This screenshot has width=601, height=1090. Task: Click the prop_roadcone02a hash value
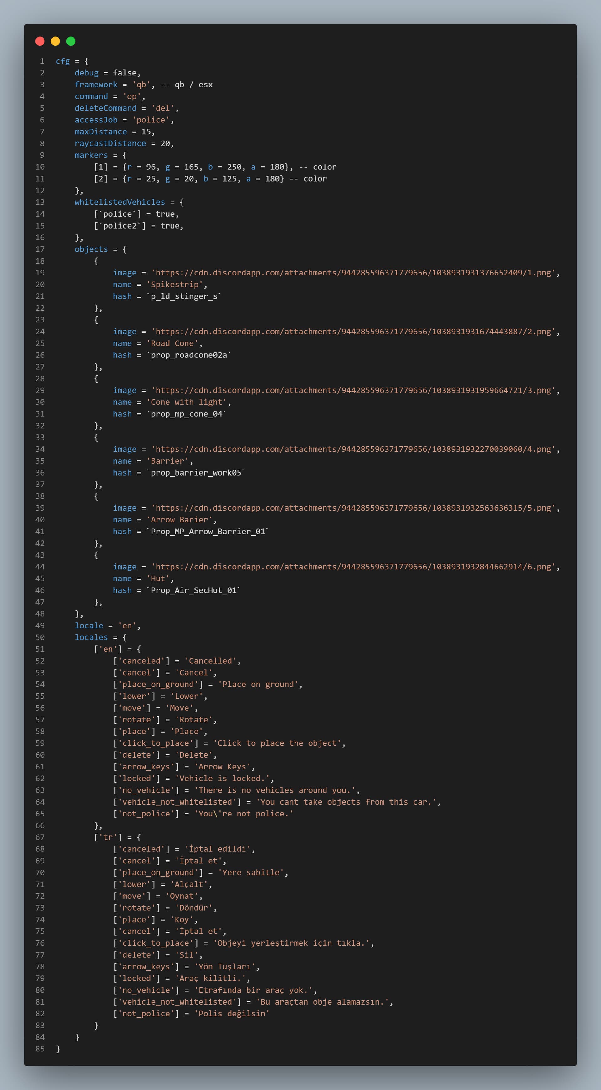pyautogui.click(x=189, y=355)
